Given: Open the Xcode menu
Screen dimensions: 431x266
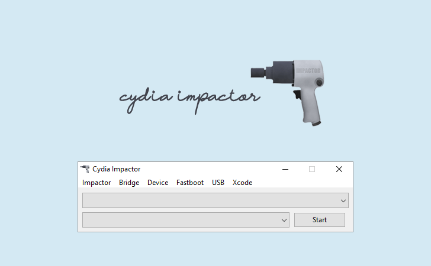Looking at the screenshot, I should 243,183.
